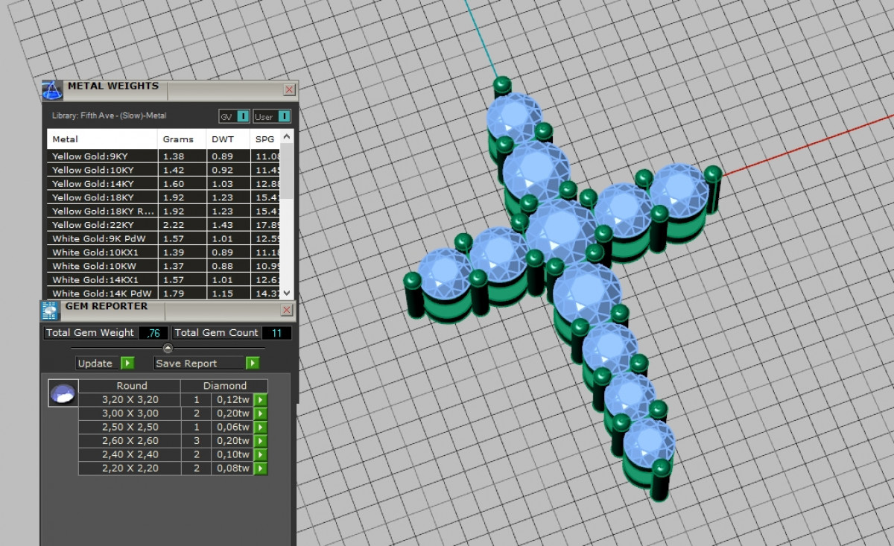894x546 pixels.
Task: Click the Update button label
Action: (x=95, y=364)
